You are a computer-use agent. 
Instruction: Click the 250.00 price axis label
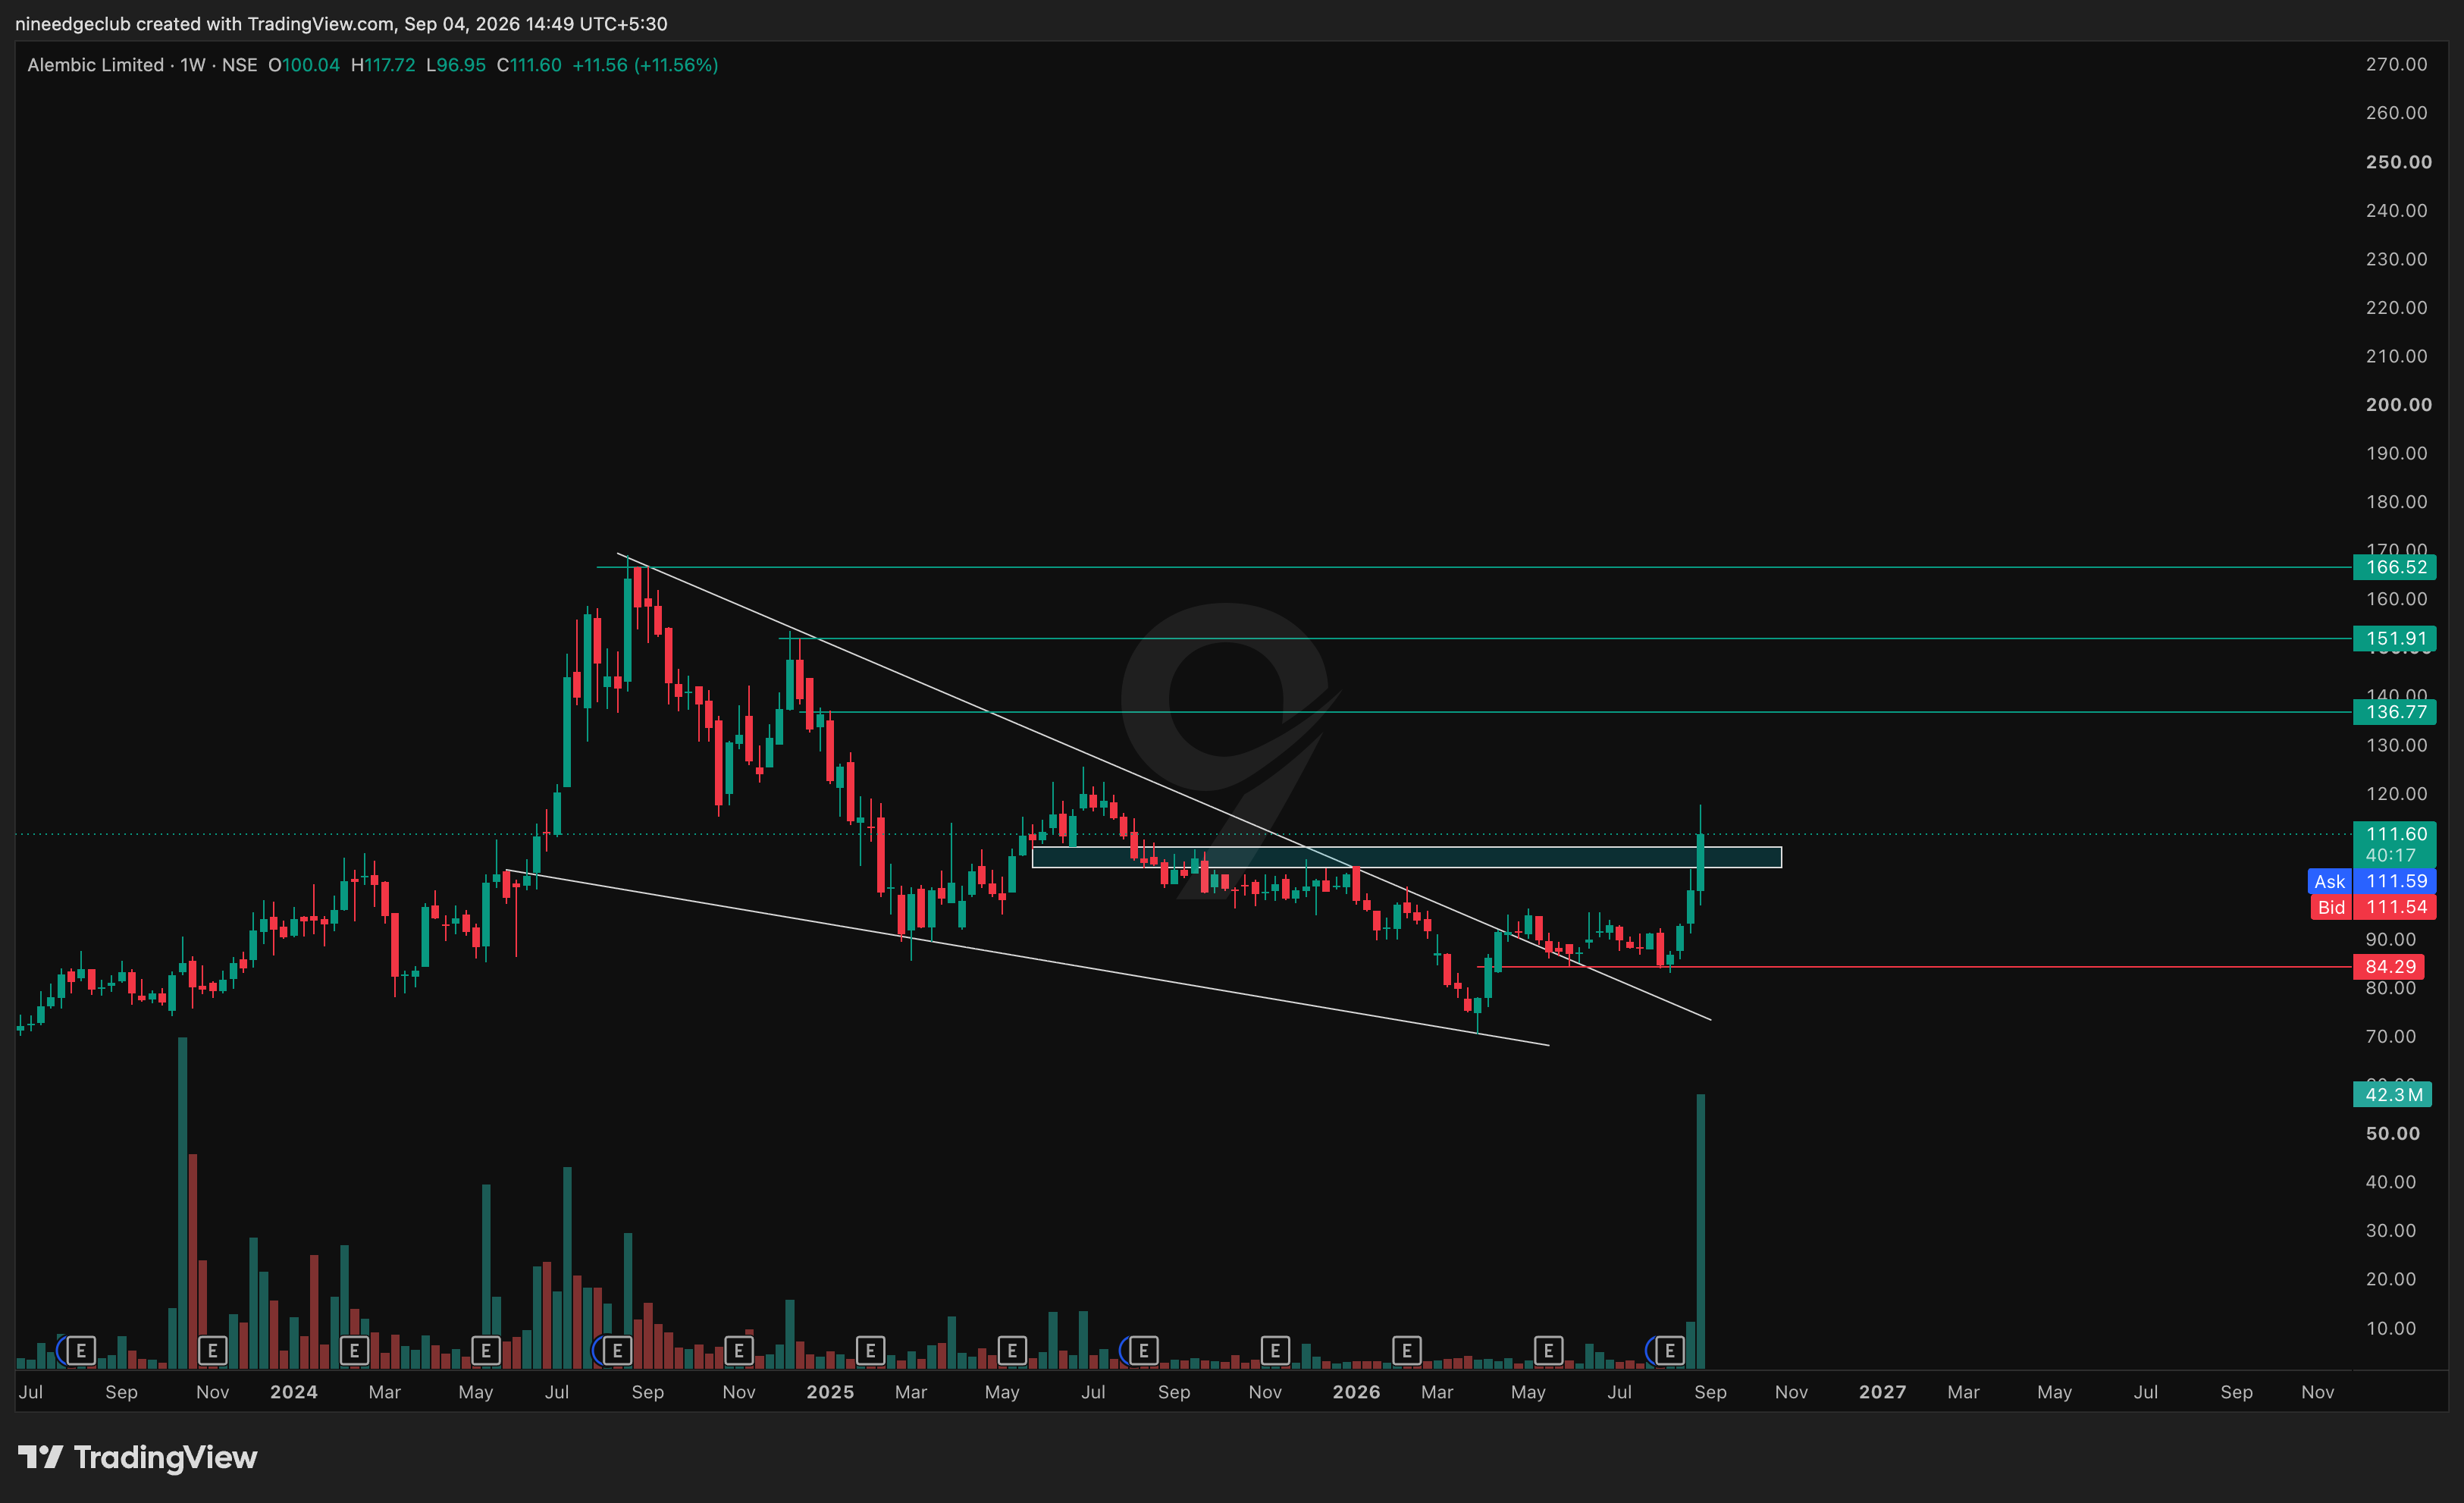pos(2398,162)
